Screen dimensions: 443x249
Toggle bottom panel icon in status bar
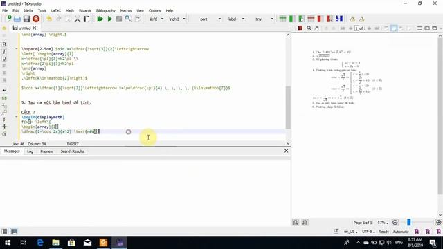[14, 232]
